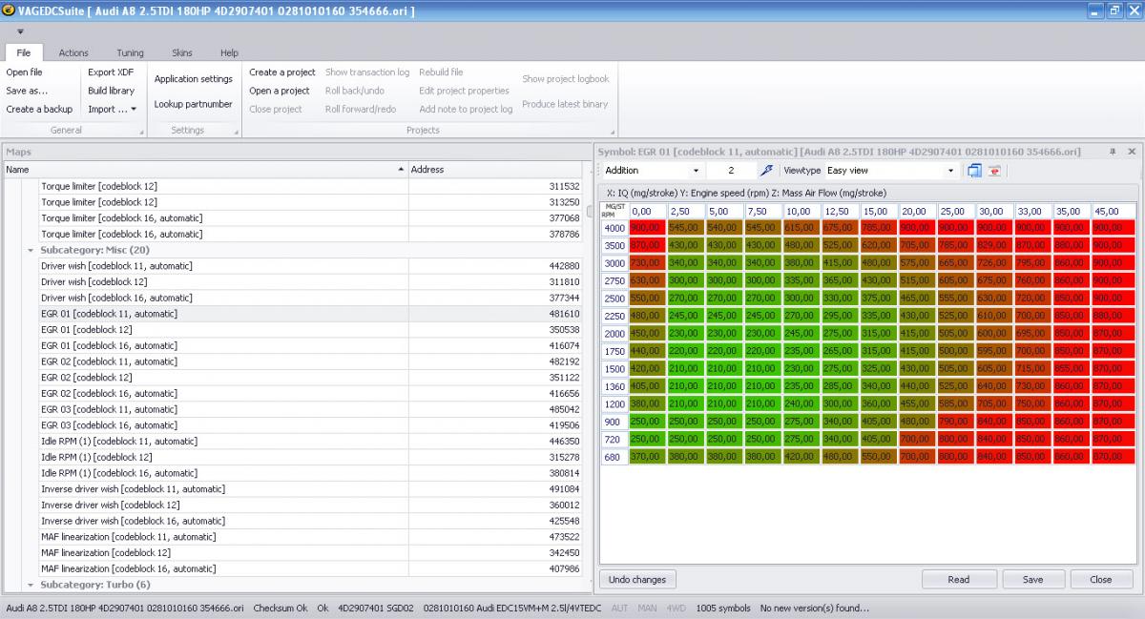Click the 680 RPM row header
This screenshot has width=1145, height=619.
[614, 457]
